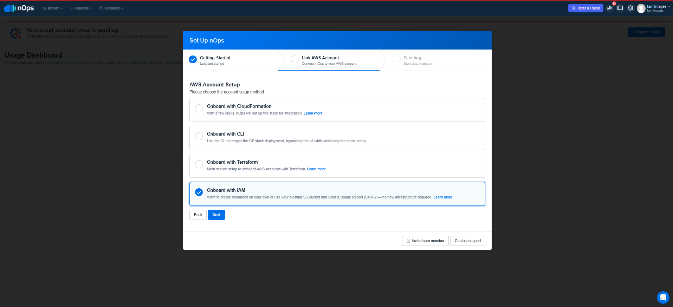Select Onboard with IAM radio
This screenshot has width=673, height=307.
pyautogui.click(x=199, y=192)
